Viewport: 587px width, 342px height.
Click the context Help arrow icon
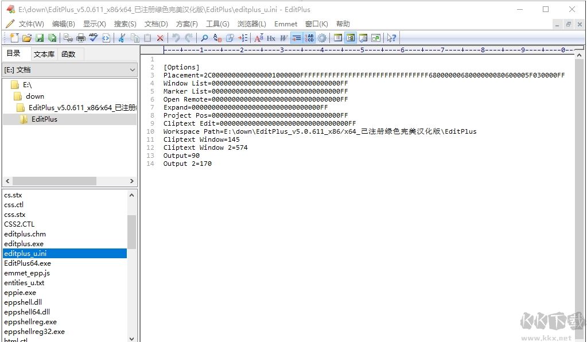pyautogui.click(x=391, y=38)
